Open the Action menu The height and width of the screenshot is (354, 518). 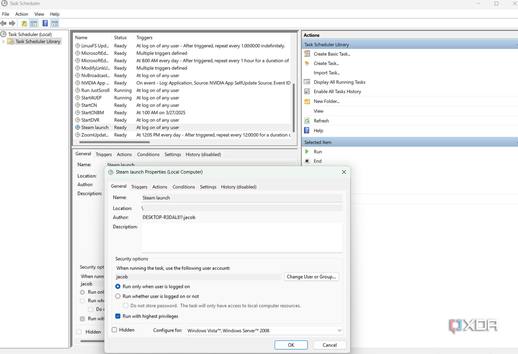tap(21, 14)
